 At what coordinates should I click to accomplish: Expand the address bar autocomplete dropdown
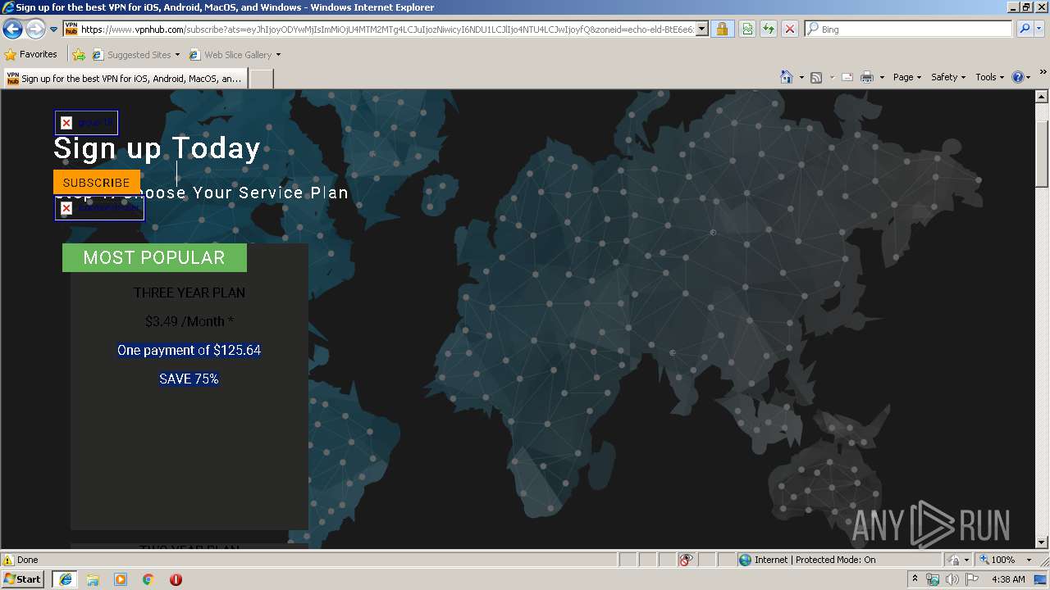pyautogui.click(x=702, y=29)
